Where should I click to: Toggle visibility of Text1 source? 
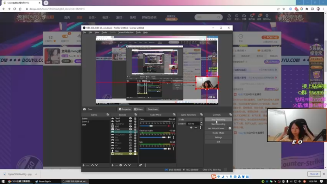[130, 118]
